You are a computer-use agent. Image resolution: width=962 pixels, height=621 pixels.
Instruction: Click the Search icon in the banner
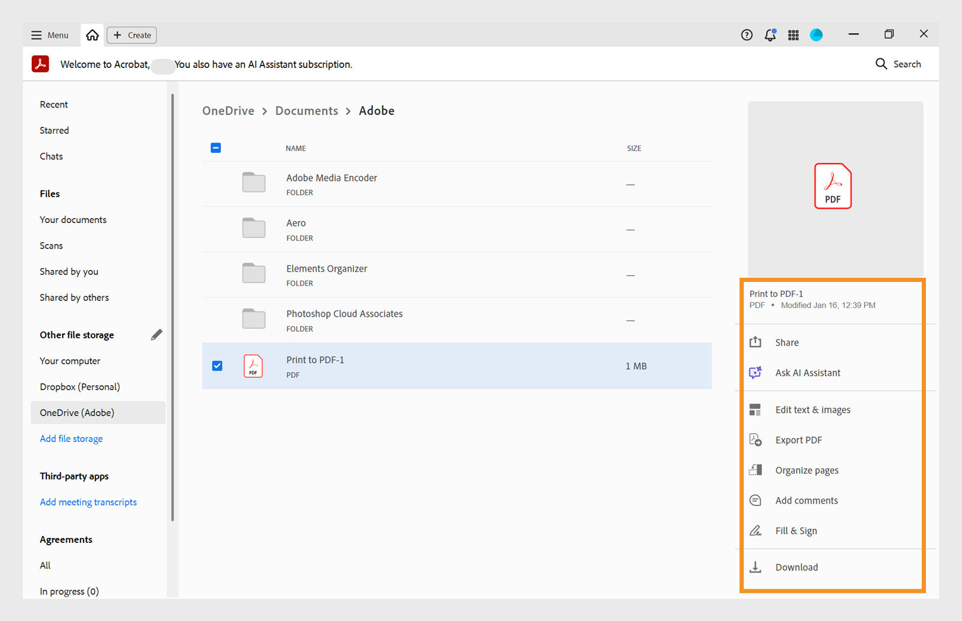point(881,64)
